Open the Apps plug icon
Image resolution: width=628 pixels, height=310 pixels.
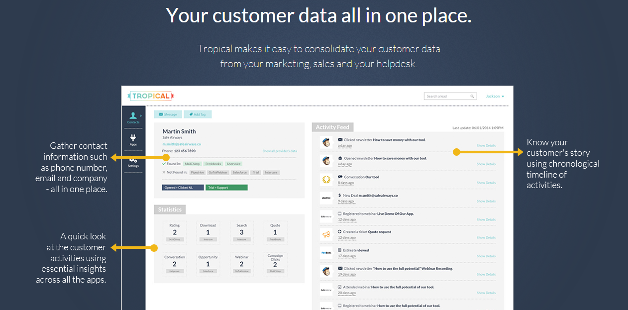(133, 139)
